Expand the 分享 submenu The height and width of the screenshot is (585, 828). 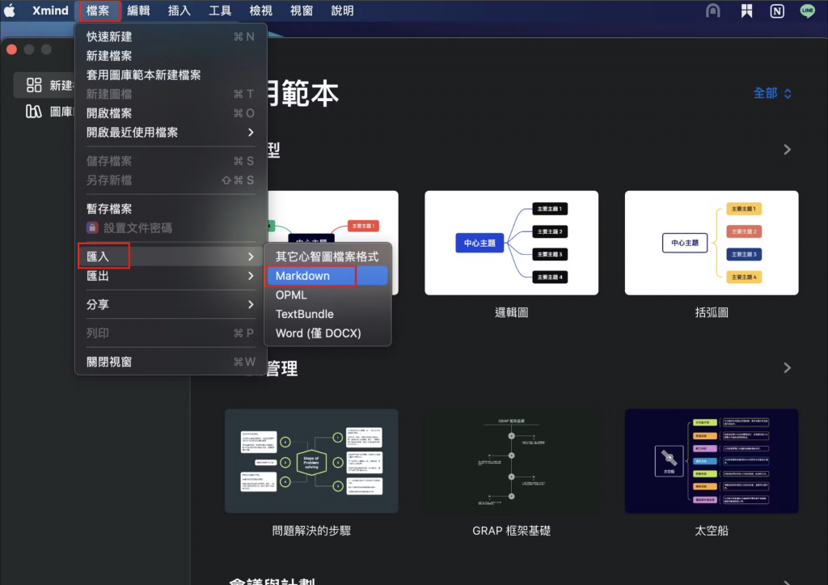point(171,304)
